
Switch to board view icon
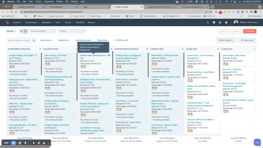pos(26,31)
